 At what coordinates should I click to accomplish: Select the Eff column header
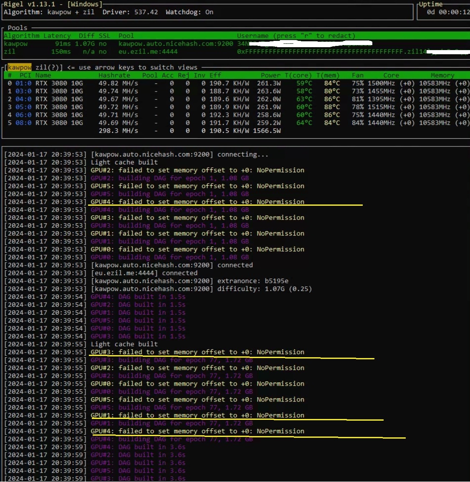[215, 75]
